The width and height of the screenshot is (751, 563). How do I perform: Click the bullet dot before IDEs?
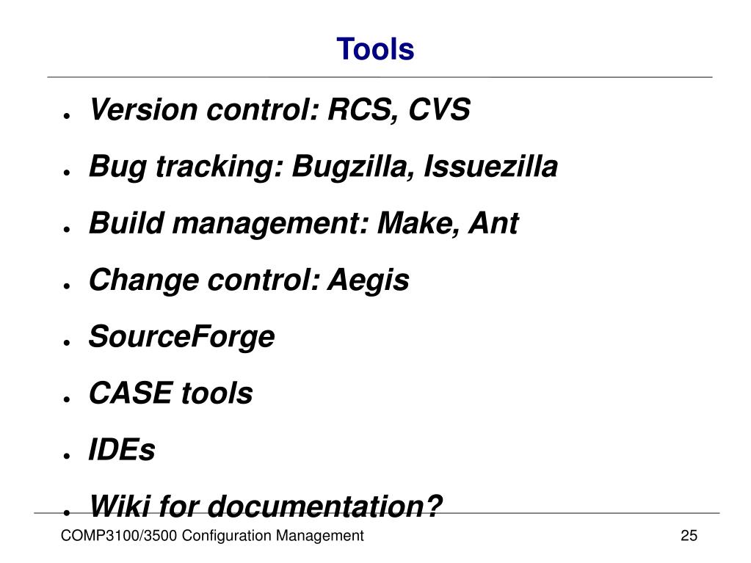[67, 455]
